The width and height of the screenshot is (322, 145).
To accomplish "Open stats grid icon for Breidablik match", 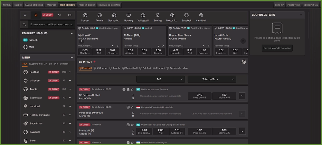I will [128, 125].
